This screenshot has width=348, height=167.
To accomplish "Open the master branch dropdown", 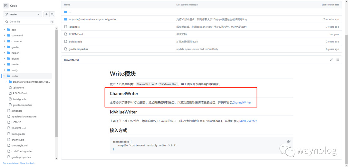I will [23, 14].
